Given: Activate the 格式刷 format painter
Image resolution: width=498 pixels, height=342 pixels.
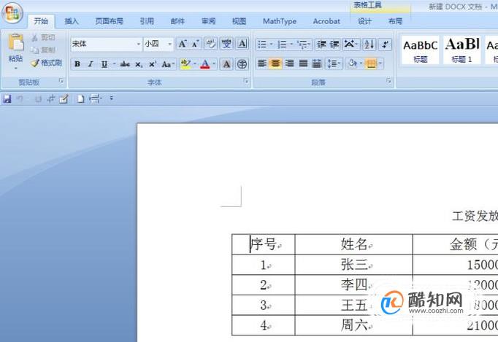Looking at the screenshot, I should pyautogui.click(x=47, y=63).
